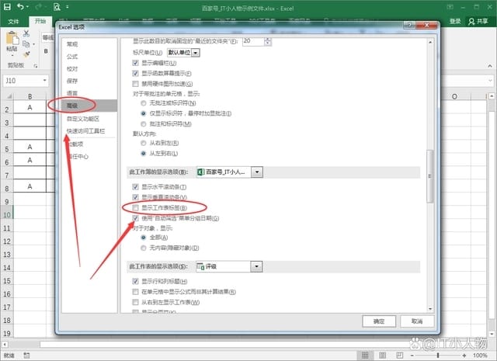Select 从右到左 default direction radio
The height and width of the screenshot is (361, 497).
click(143, 144)
